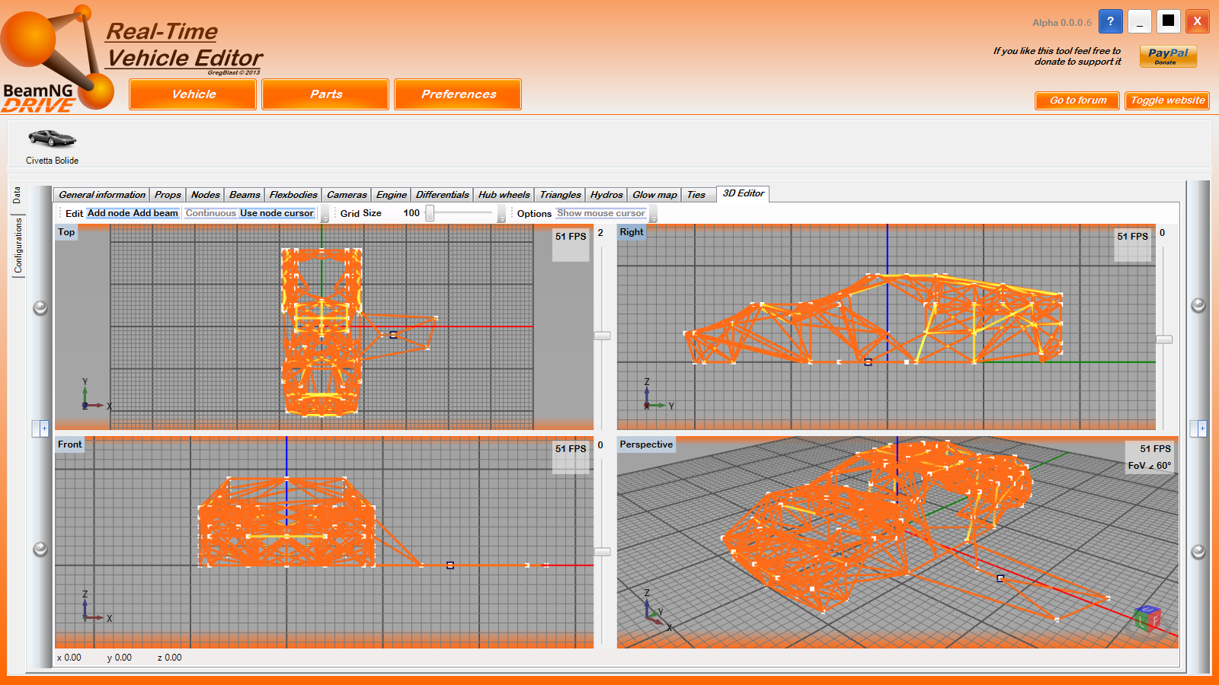1219x685 pixels.
Task: Switch to the Beams tab
Action: click(245, 195)
